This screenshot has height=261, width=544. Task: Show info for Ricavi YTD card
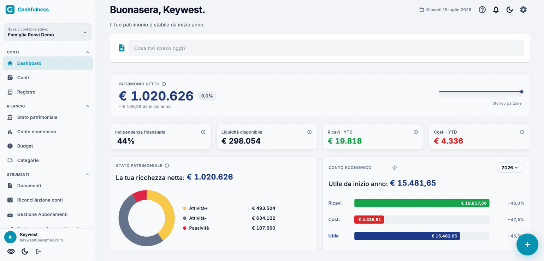tap(416, 132)
